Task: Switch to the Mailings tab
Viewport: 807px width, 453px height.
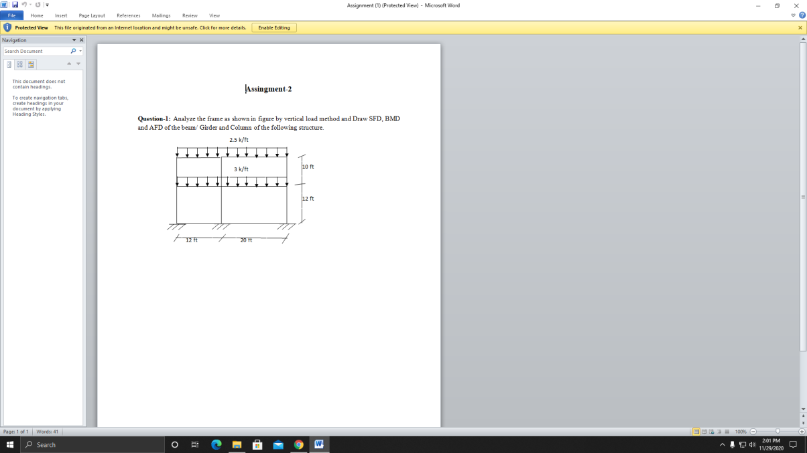Action: 161,15
